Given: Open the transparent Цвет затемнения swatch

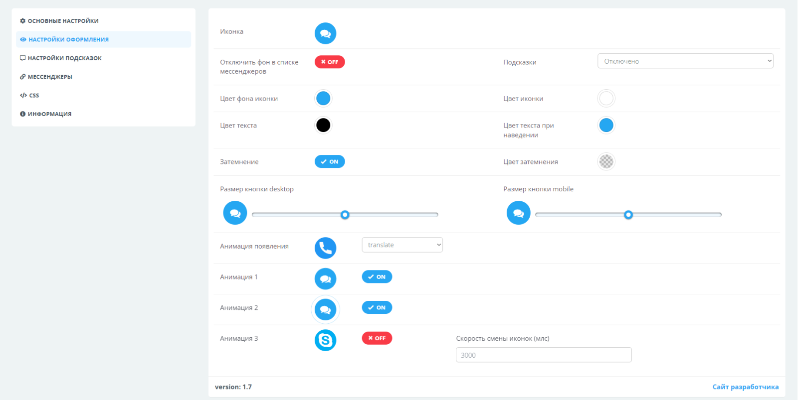Looking at the screenshot, I should 606,161.
